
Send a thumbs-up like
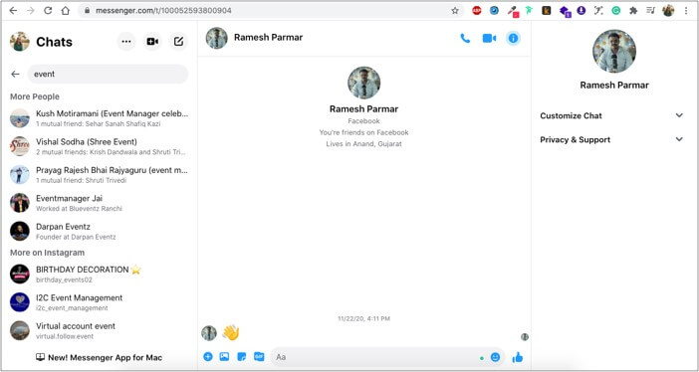[x=517, y=357]
